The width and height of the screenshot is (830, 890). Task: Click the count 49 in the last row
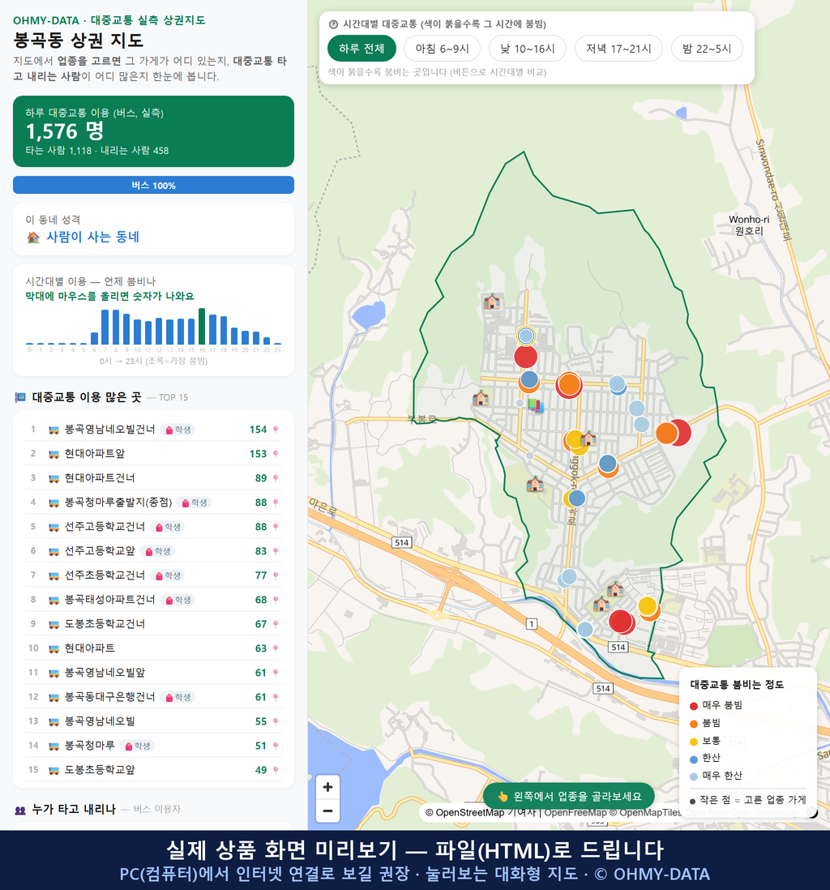[x=260, y=771]
